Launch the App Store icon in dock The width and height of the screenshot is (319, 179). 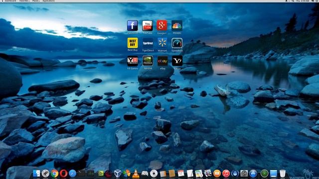click(253, 174)
